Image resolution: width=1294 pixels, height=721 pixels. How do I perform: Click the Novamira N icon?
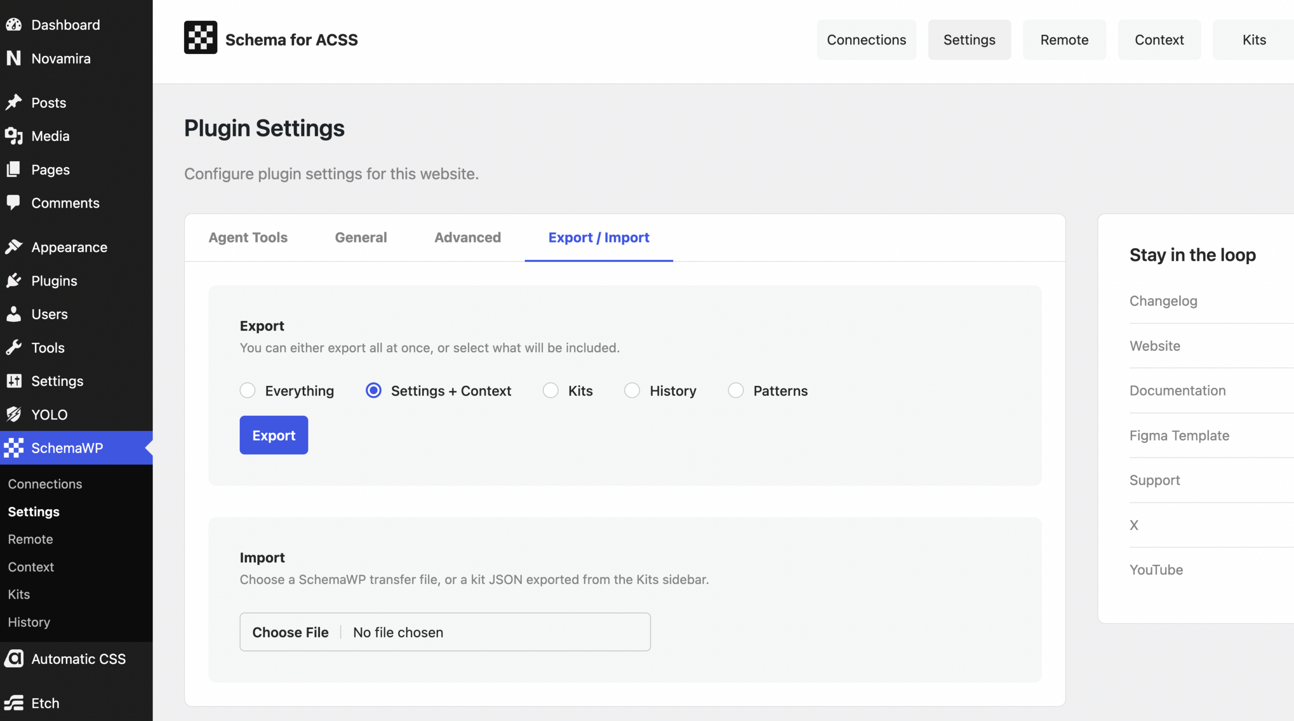click(x=14, y=58)
